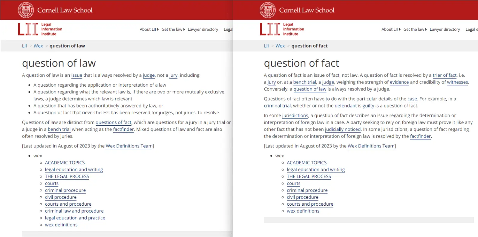Open 'courts' category on question of fact page

294,183
